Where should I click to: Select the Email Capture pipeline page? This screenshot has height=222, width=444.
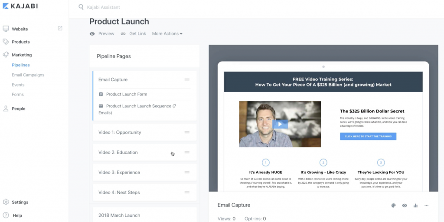(113, 80)
